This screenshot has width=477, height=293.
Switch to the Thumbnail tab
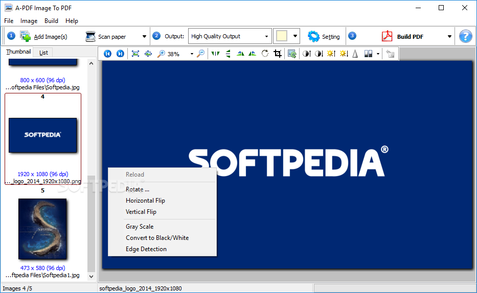(x=18, y=52)
